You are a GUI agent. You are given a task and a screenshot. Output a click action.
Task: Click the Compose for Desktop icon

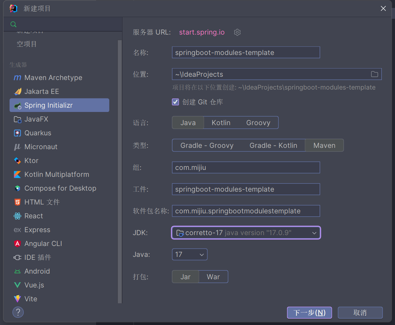pos(17,188)
